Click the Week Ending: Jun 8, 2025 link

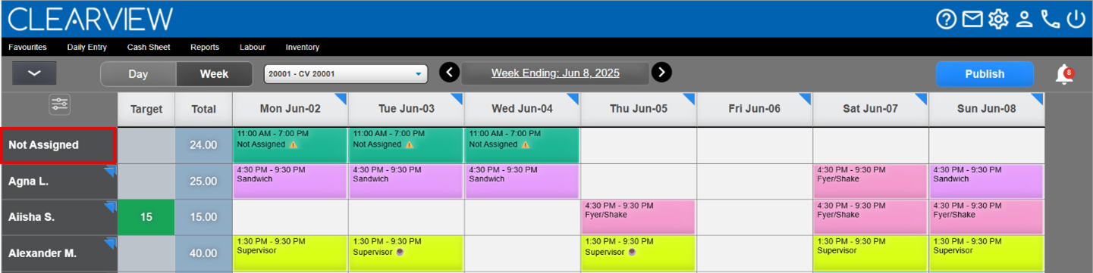(555, 73)
